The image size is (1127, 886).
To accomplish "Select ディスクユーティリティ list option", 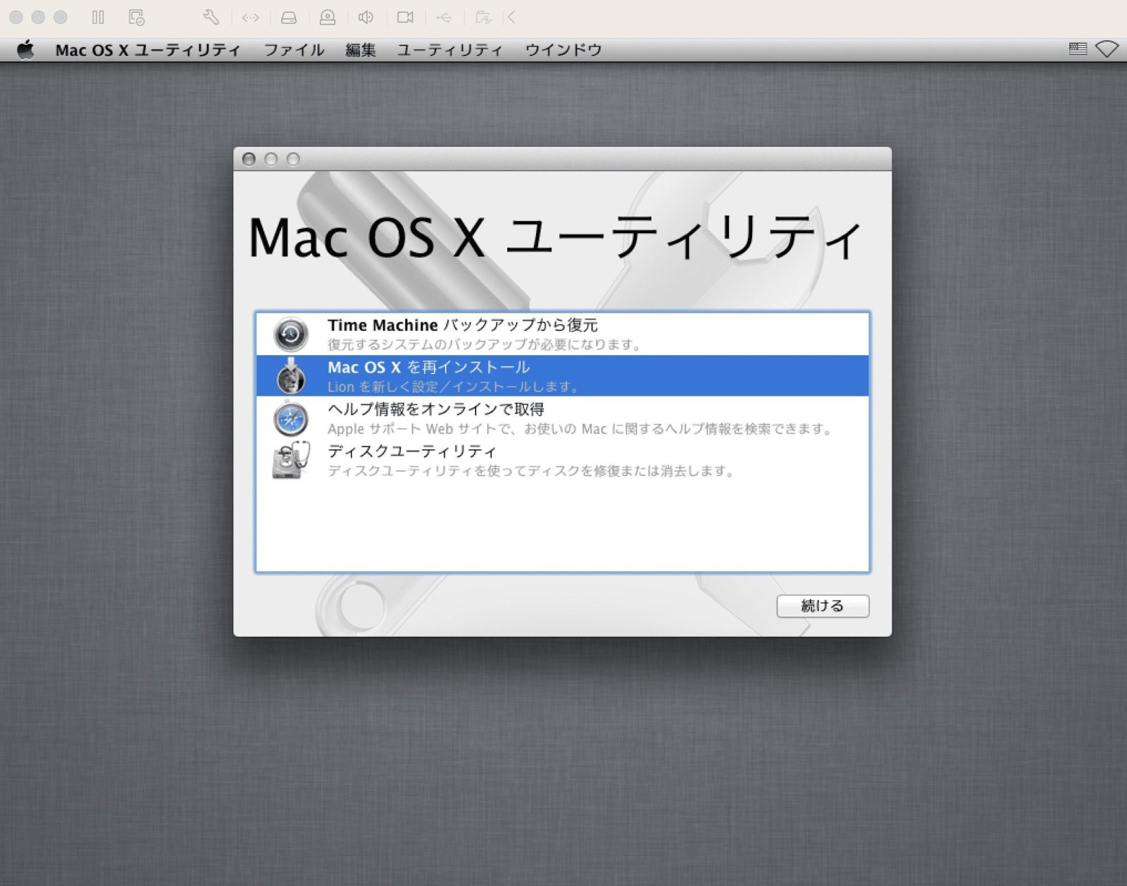I will click(x=562, y=461).
